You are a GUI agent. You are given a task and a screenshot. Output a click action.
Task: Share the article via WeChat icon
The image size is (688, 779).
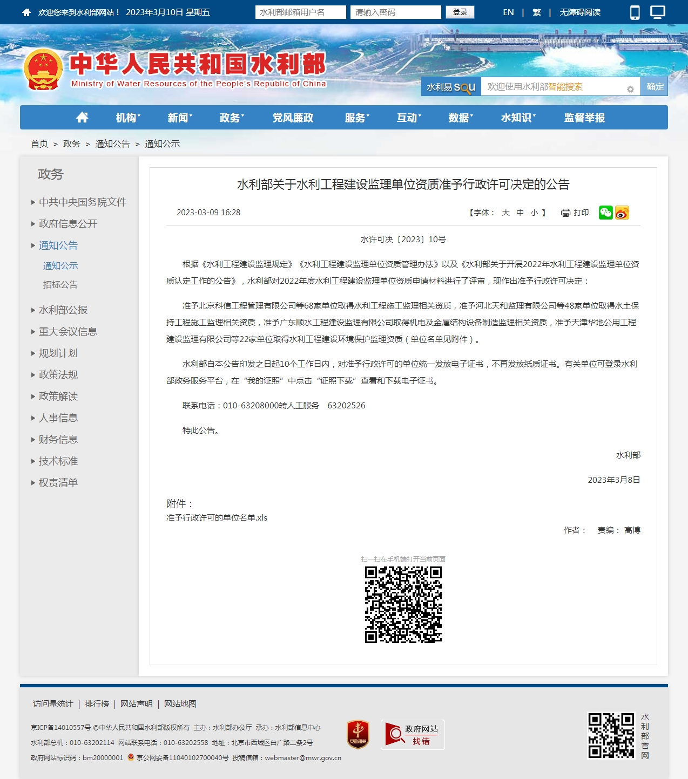[x=606, y=213]
